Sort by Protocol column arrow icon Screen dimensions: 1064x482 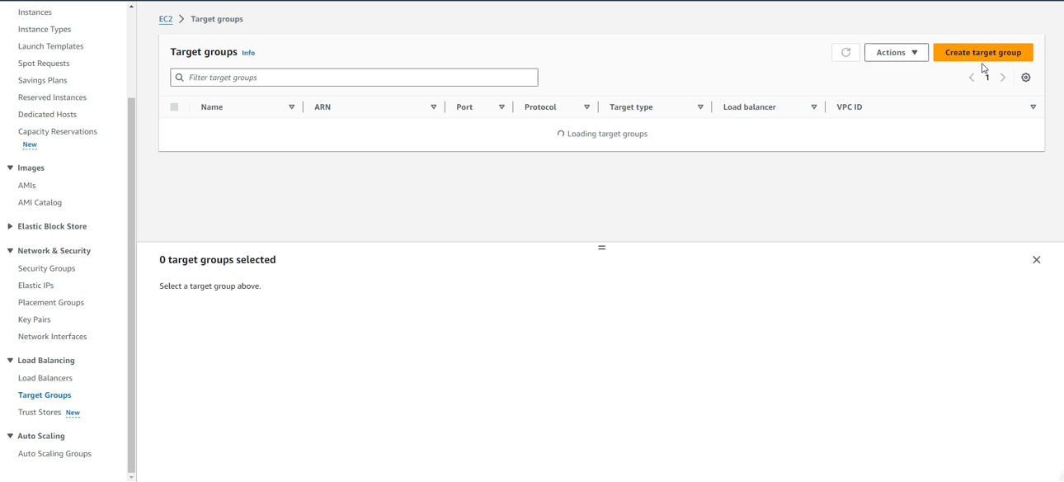click(x=586, y=107)
